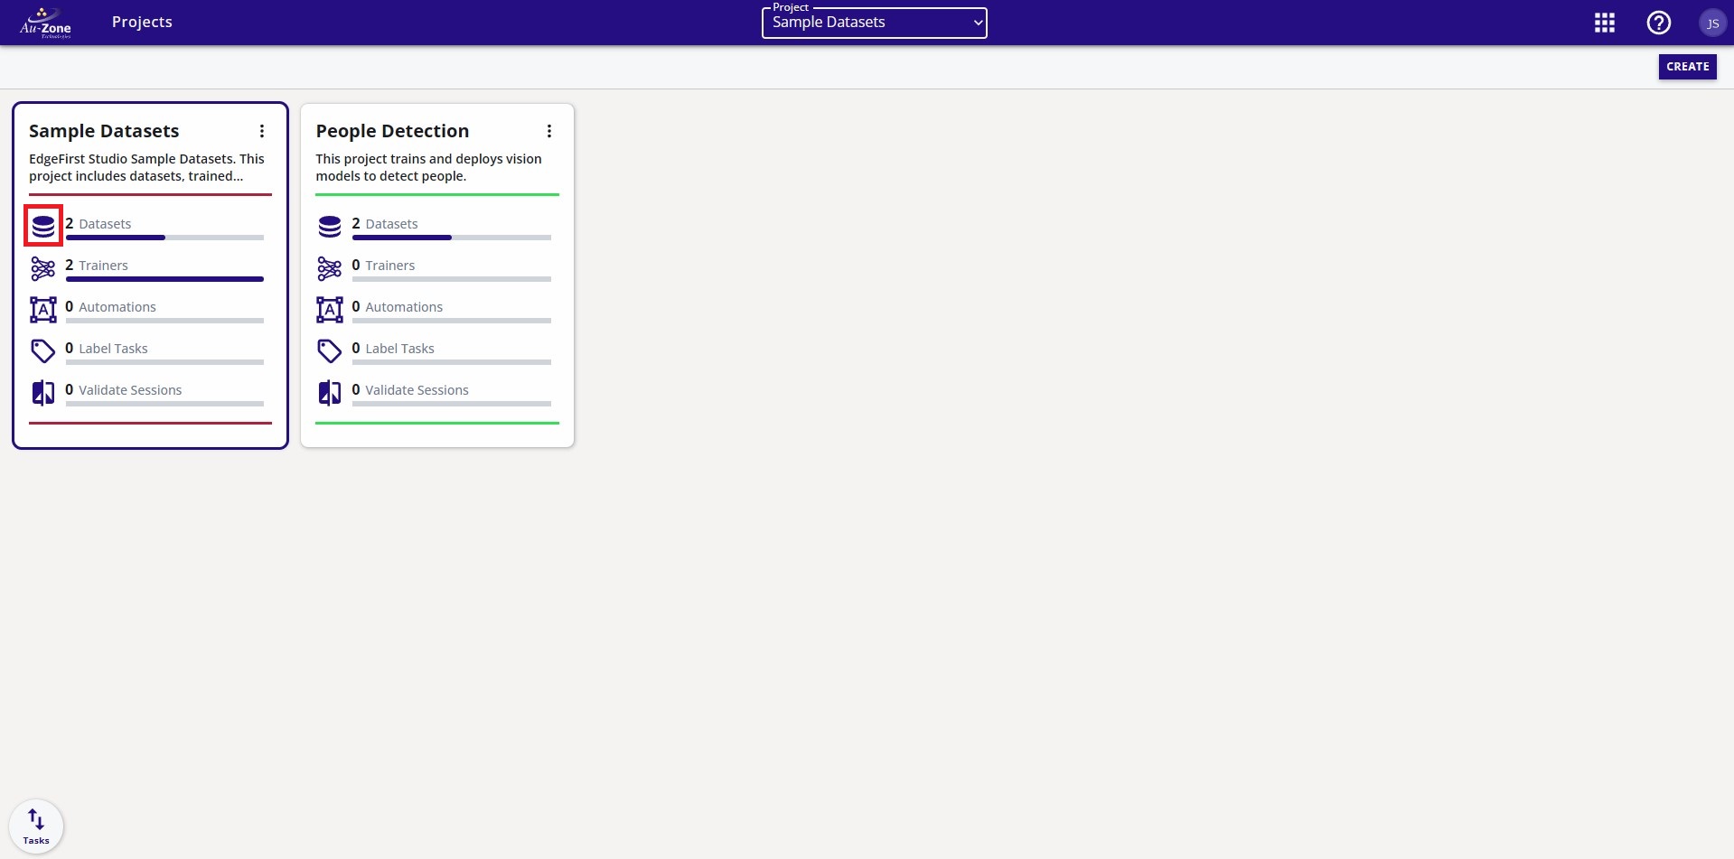
Task: Click Validate Sessions icon in People Detection card
Action: pyautogui.click(x=330, y=393)
